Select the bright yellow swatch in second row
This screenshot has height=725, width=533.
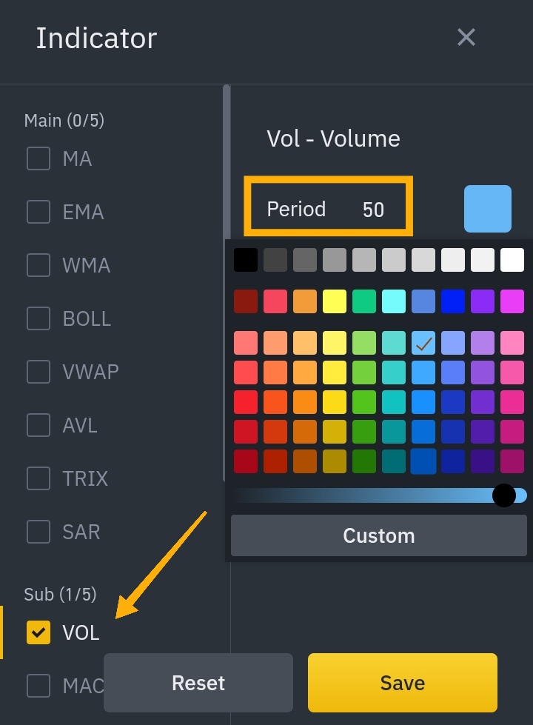click(x=334, y=301)
